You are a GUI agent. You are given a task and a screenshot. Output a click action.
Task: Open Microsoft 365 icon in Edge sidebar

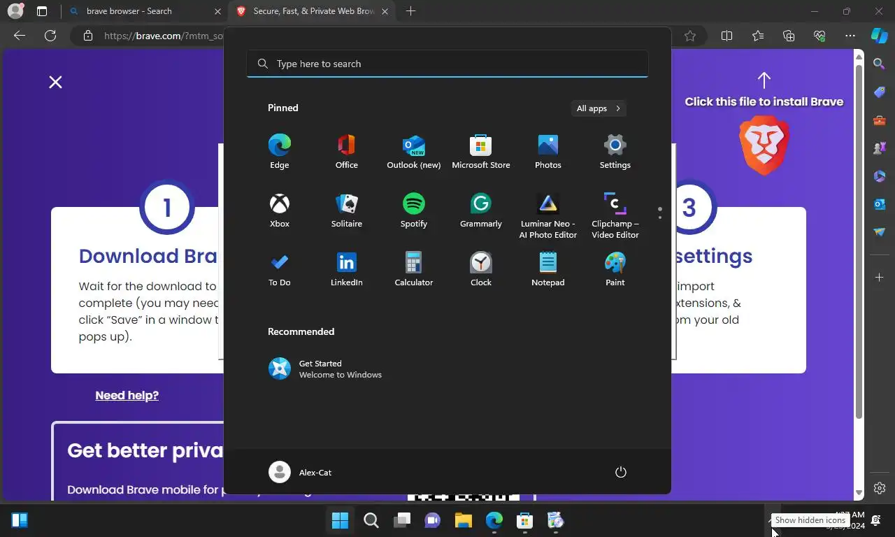(880, 176)
